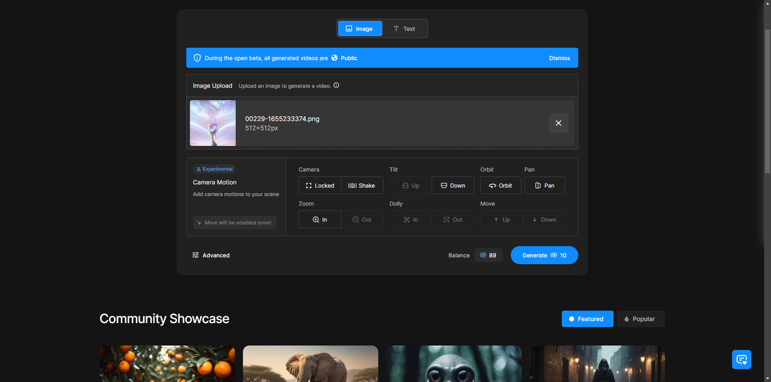This screenshot has height=382, width=771.
Task: Click the credit balance indicator showing 89
Action: coord(489,255)
